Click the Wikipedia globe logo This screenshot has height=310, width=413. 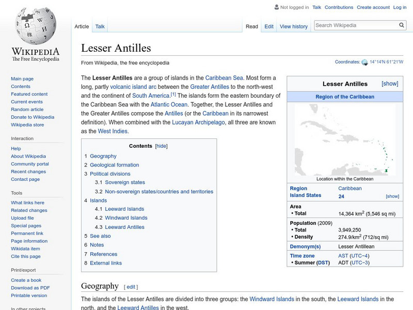point(36,26)
